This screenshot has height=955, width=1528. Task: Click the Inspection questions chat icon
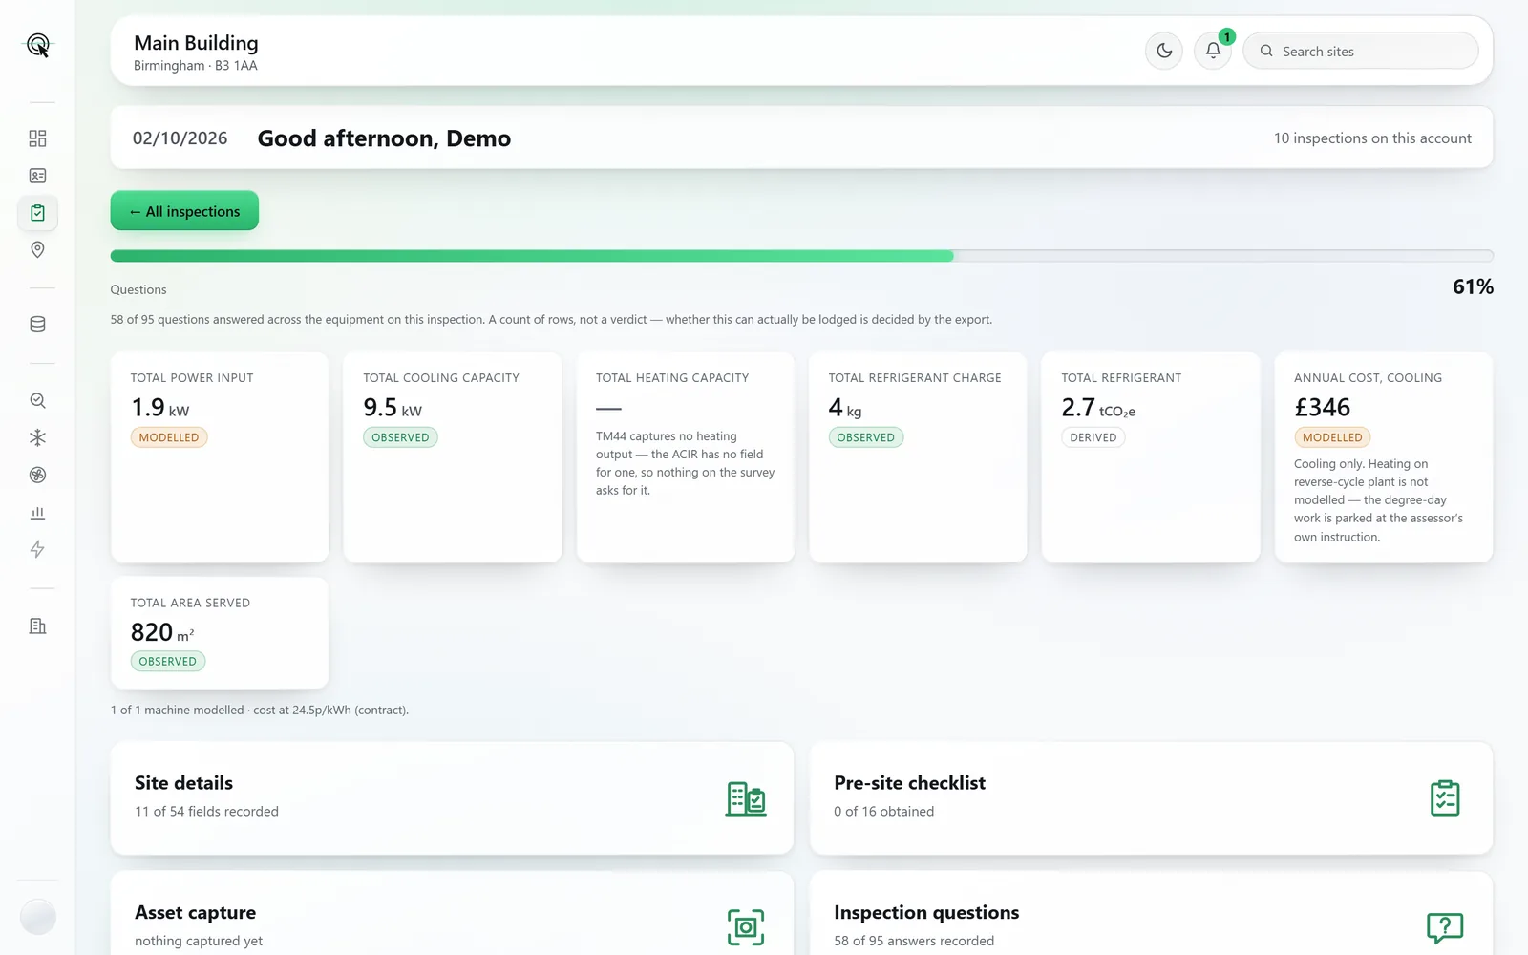1445,927
